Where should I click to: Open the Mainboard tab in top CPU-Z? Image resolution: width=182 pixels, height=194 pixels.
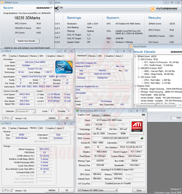click(x=23, y=56)
